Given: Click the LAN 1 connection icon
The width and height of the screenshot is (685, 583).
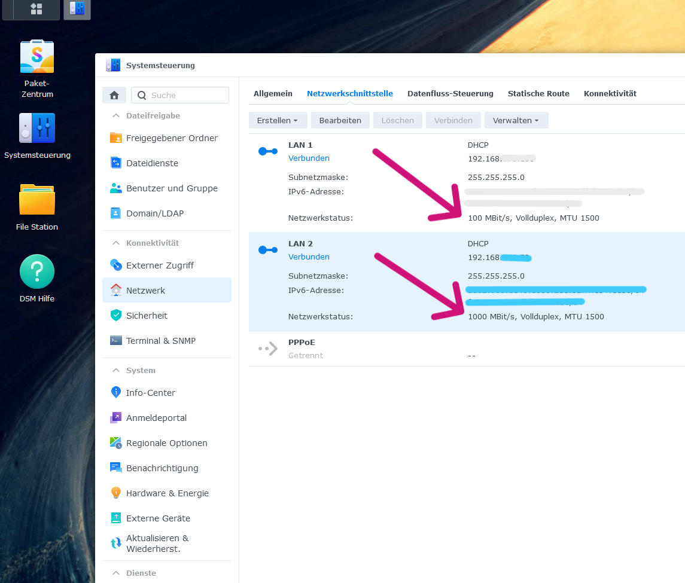Looking at the screenshot, I should (268, 151).
